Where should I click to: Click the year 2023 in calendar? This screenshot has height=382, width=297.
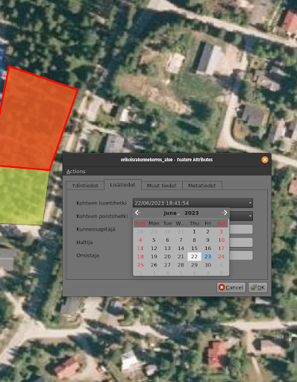[x=192, y=213]
